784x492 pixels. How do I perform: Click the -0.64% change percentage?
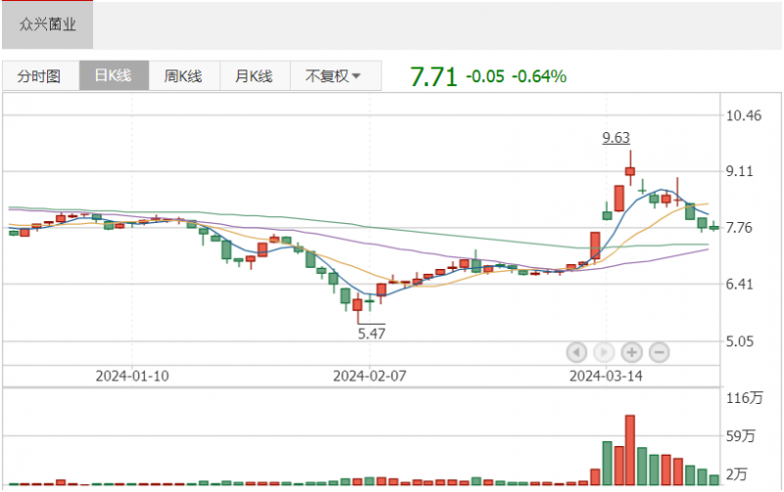[539, 76]
